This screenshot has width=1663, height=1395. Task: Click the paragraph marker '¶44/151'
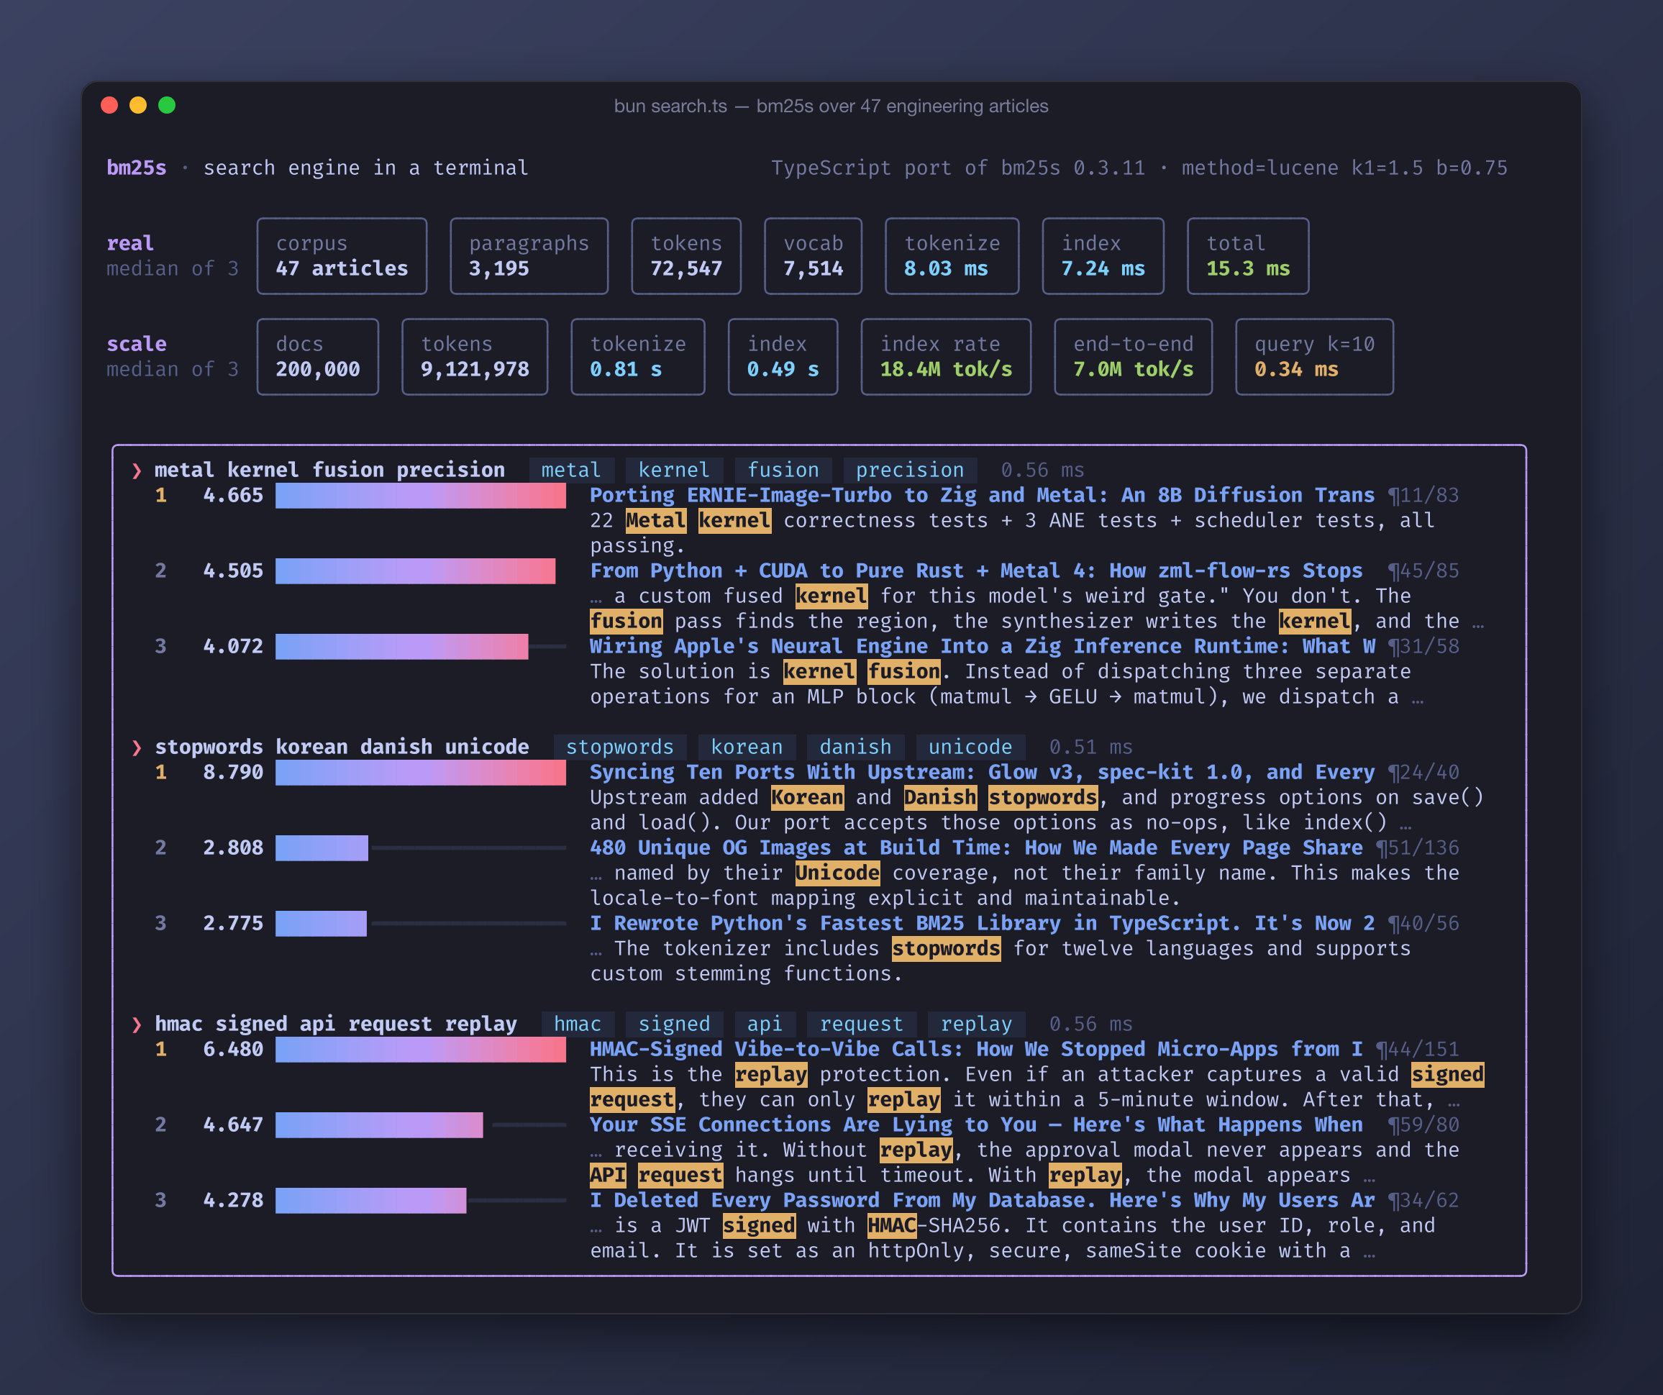(1417, 1049)
